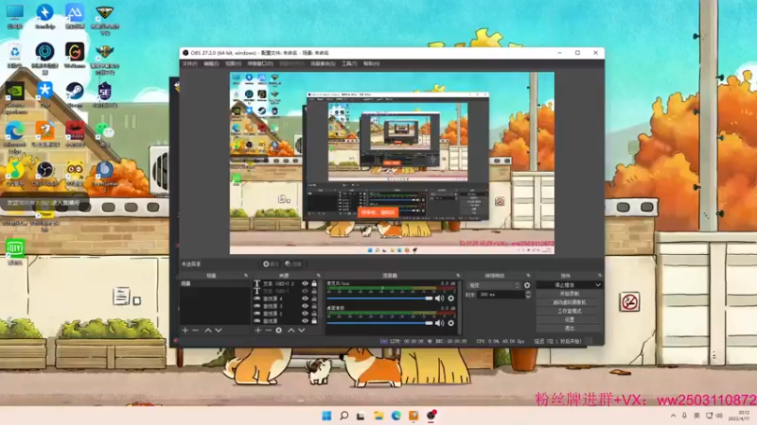Show hidden tray icons chevron
This screenshot has width=757, height=425.
pyautogui.click(x=673, y=416)
